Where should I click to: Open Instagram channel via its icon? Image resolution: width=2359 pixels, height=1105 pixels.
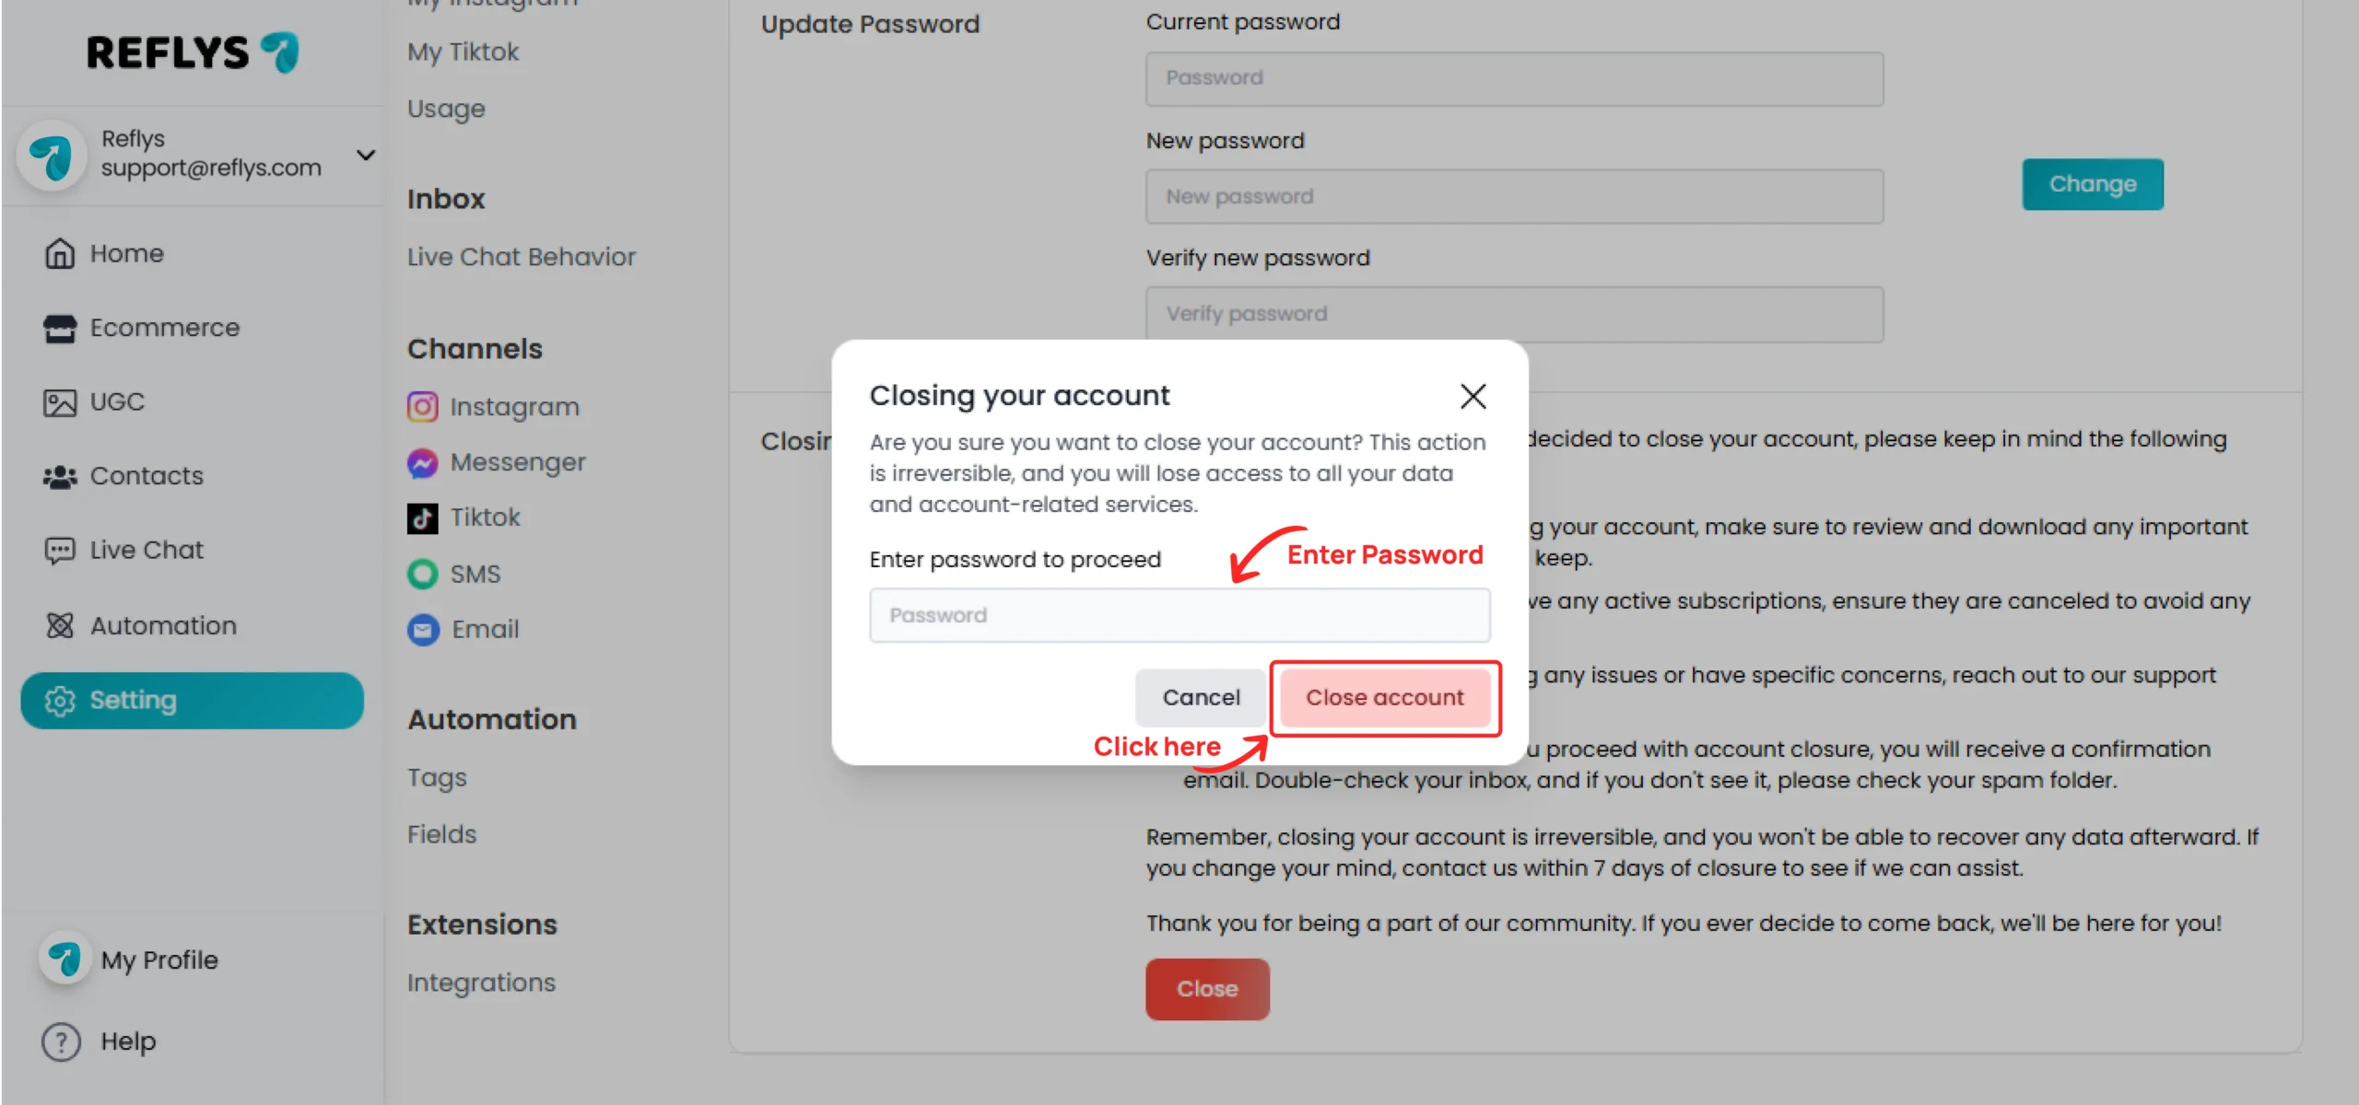[423, 407]
